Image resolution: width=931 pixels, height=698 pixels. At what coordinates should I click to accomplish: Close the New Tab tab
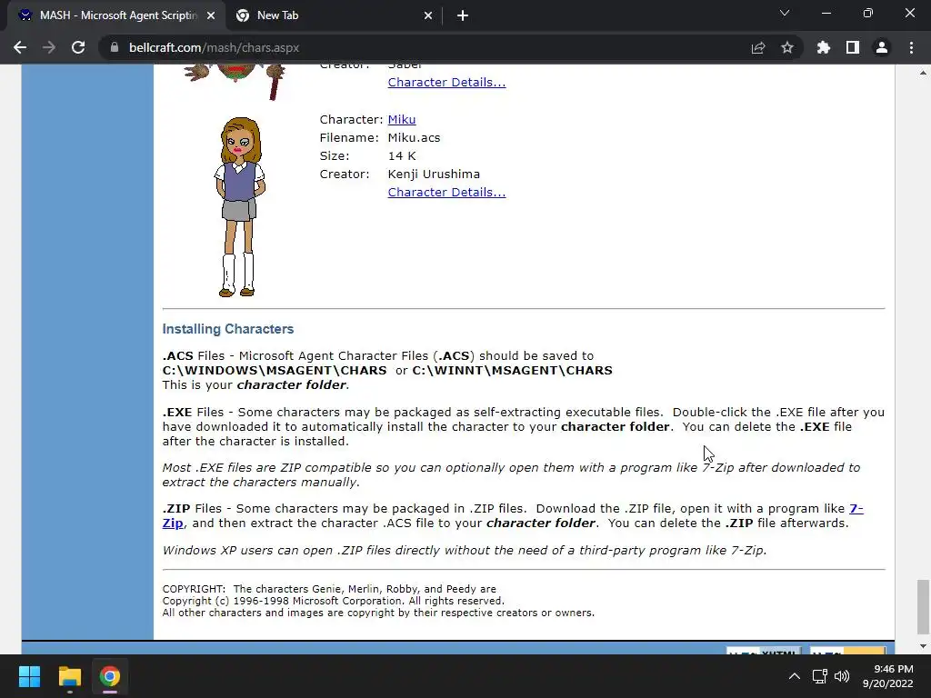coord(428,16)
